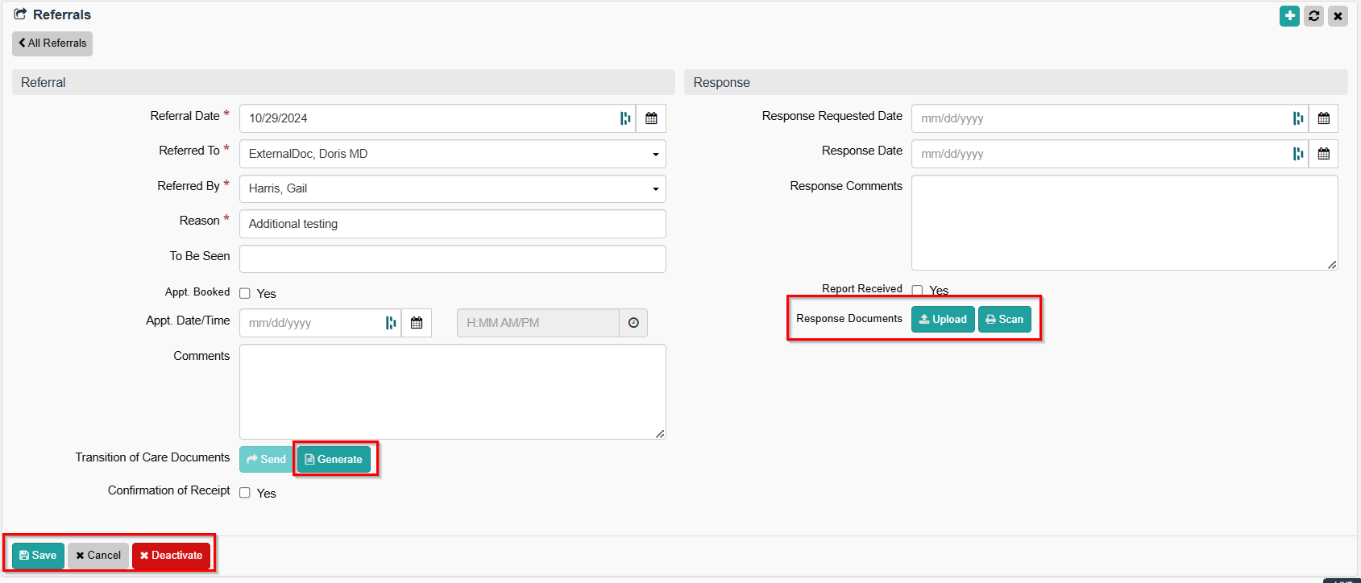Screen dimensions: 1361x583
Task: Open calendar for Response Requested Date
Action: click(x=1323, y=118)
